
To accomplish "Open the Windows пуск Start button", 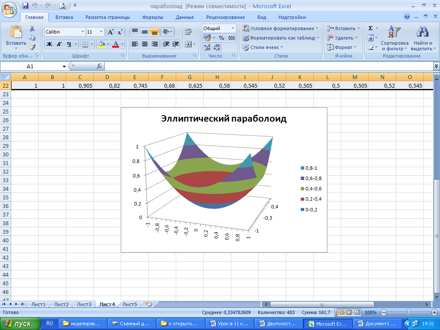I will (x=20, y=324).
